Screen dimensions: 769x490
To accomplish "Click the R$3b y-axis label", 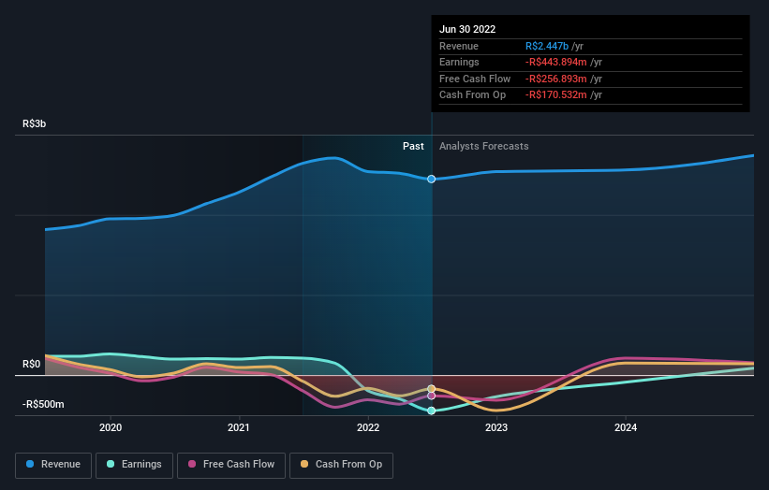I will click(x=35, y=123).
